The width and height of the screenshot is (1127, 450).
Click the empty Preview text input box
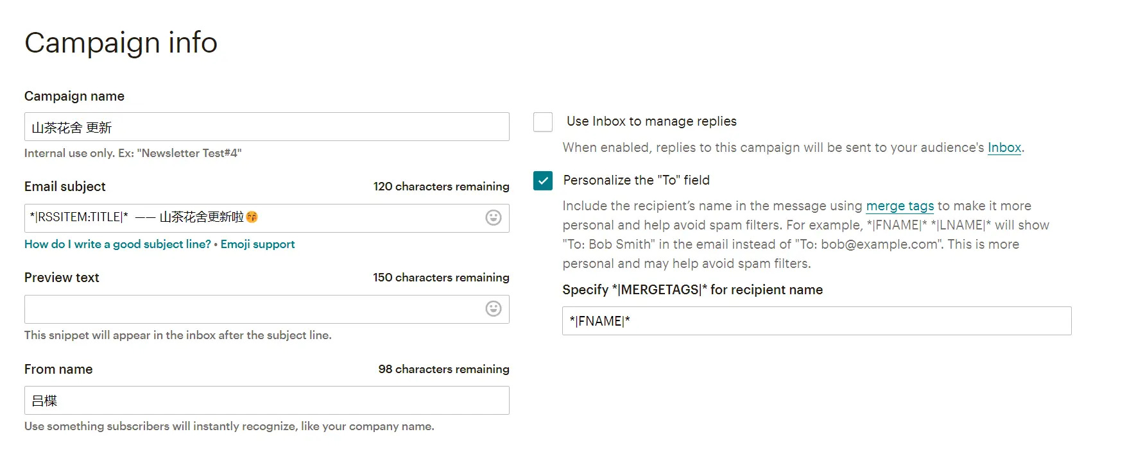pos(254,309)
